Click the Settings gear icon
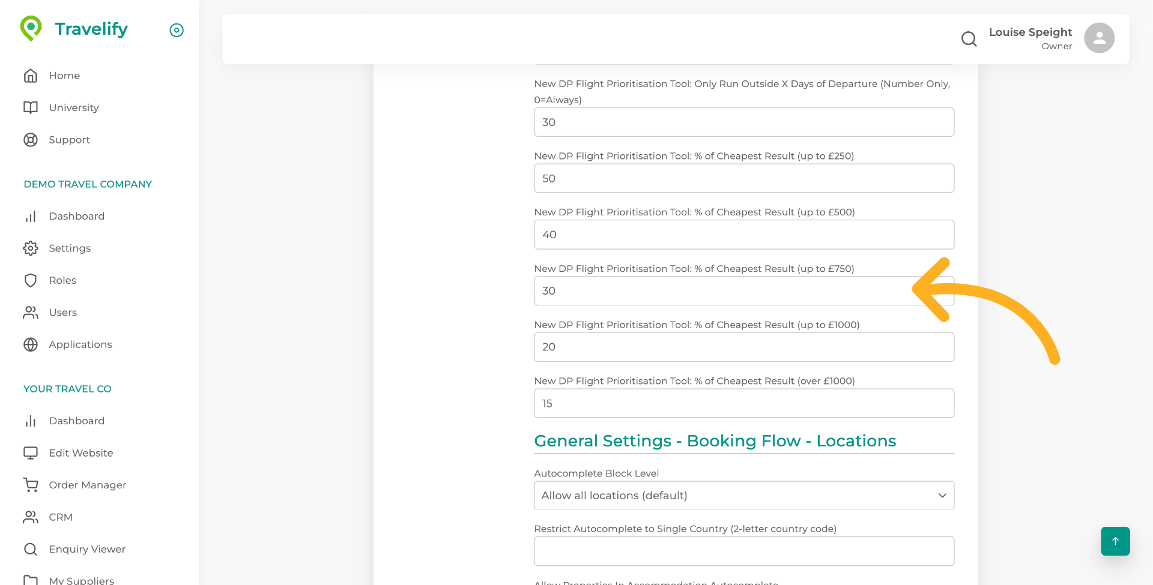Viewport: 1153px width, 585px height. click(31, 248)
